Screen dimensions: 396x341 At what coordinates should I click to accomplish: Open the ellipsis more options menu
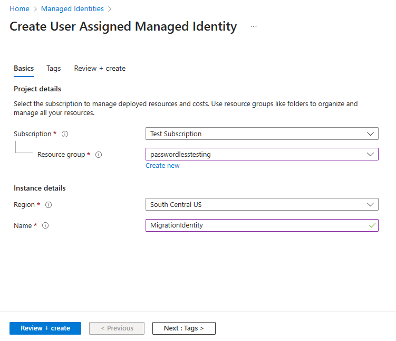click(254, 26)
